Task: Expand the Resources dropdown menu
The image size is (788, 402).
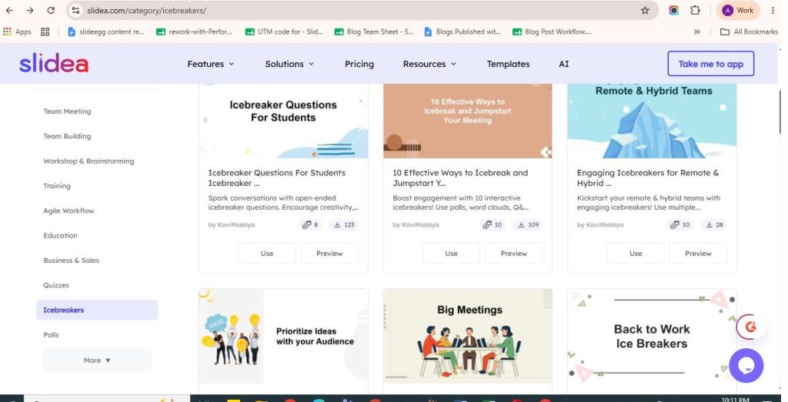Action: pos(429,64)
